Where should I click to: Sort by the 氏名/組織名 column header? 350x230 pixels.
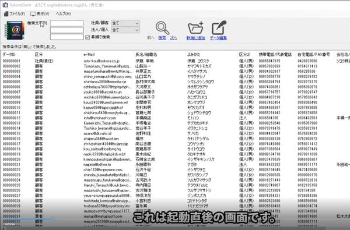coord(146,55)
